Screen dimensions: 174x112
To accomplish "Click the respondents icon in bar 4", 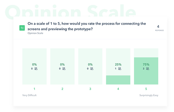I will point(120,69).
